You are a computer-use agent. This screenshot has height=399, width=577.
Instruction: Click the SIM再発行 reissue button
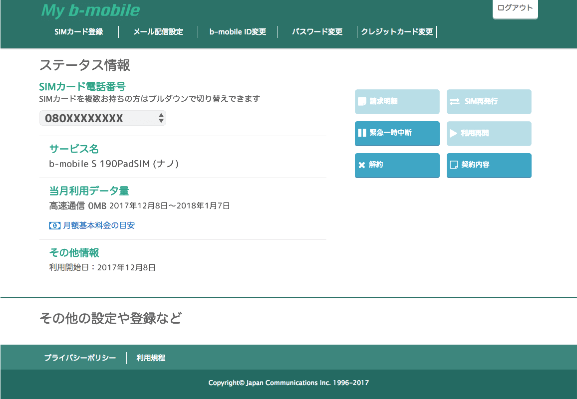click(489, 102)
